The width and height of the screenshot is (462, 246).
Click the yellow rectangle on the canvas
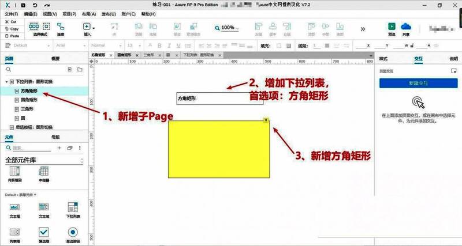(x=218, y=149)
